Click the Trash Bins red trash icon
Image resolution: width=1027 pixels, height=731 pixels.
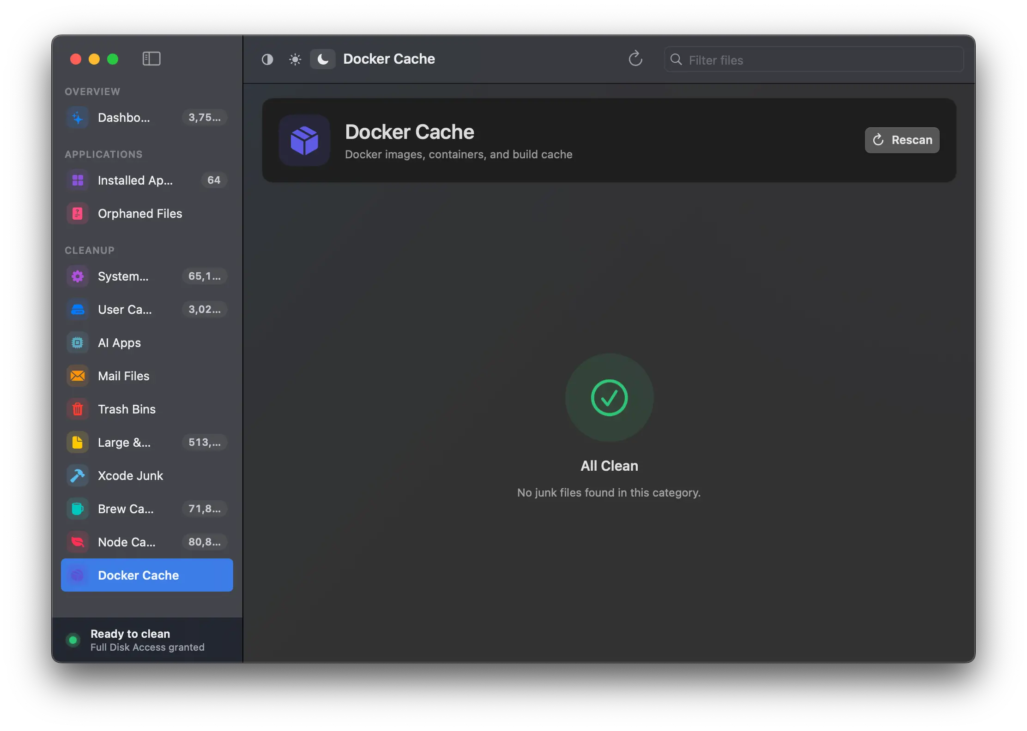78,409
